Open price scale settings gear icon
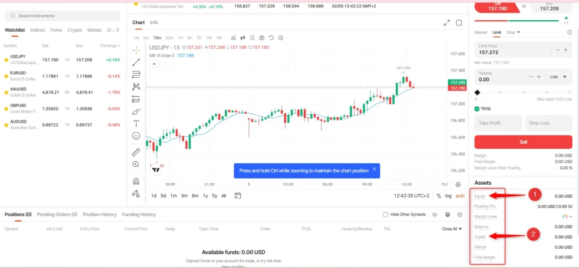This screenshot has height=268, width=579. 458,184
